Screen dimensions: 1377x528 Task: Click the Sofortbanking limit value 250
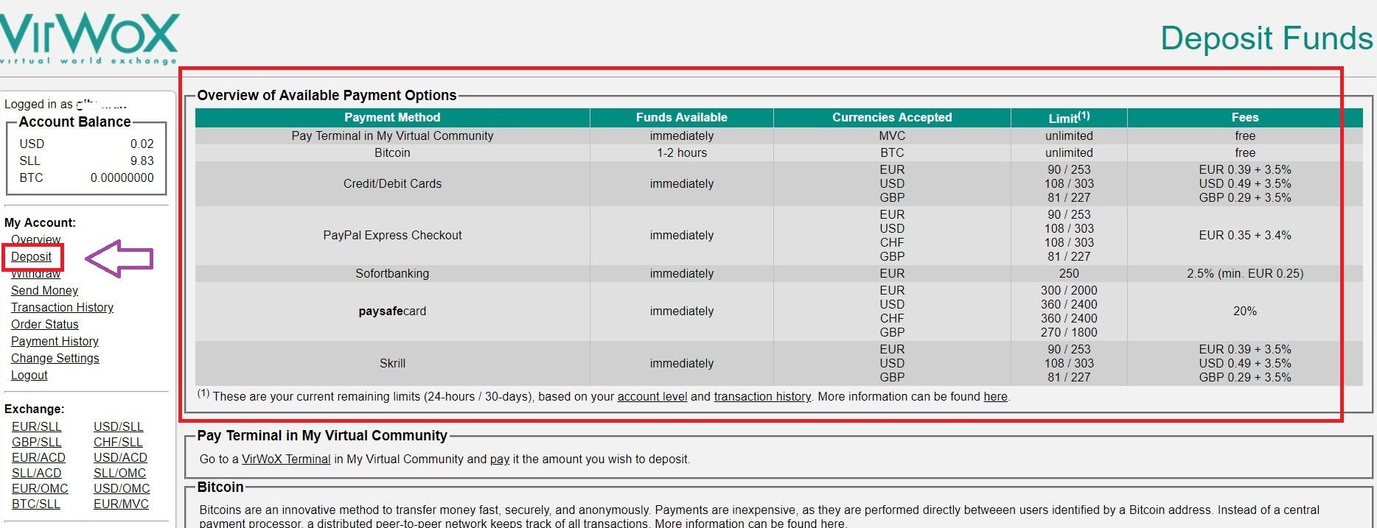pos(1069,273)
